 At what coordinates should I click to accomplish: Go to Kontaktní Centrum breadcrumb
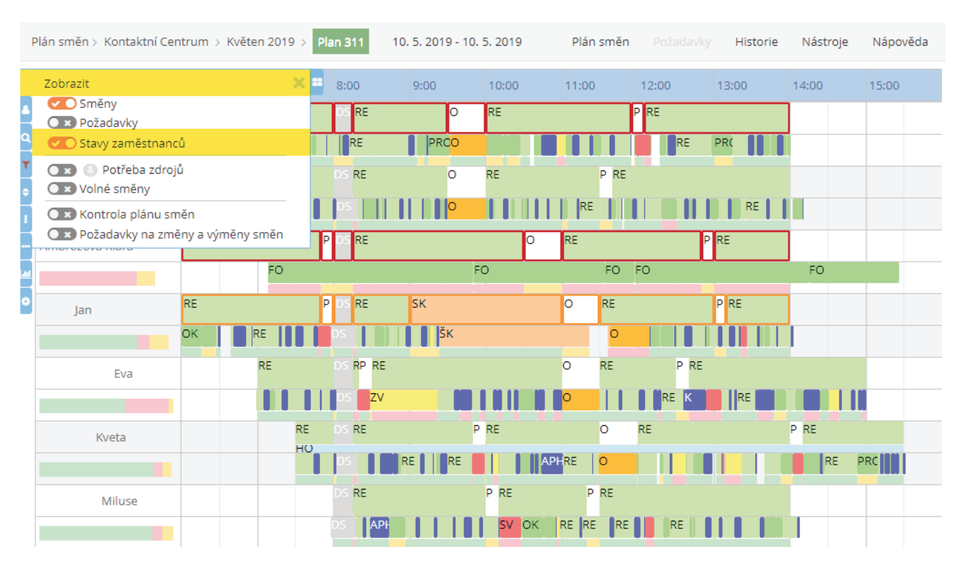156,42
